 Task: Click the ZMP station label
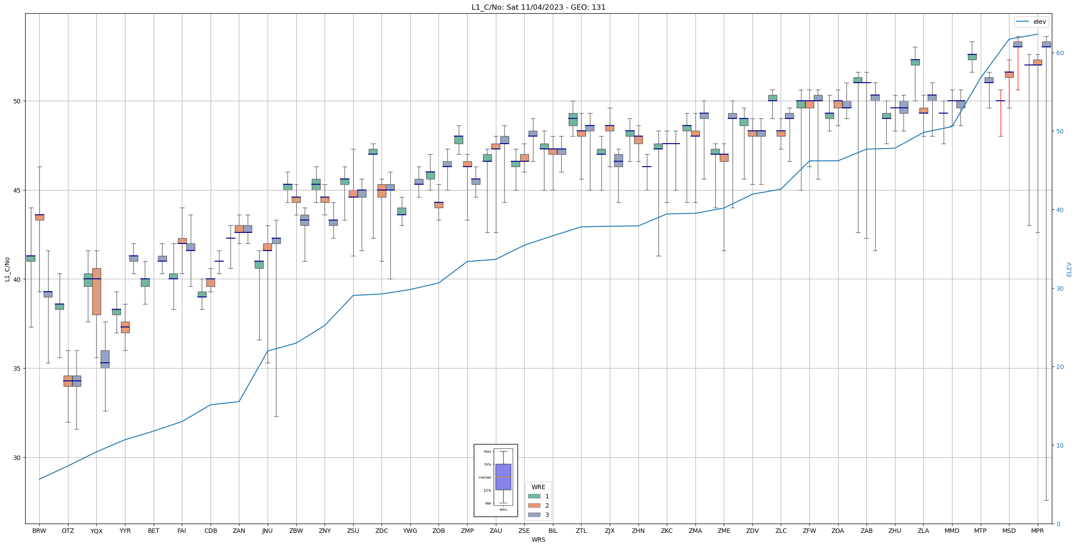467,531
